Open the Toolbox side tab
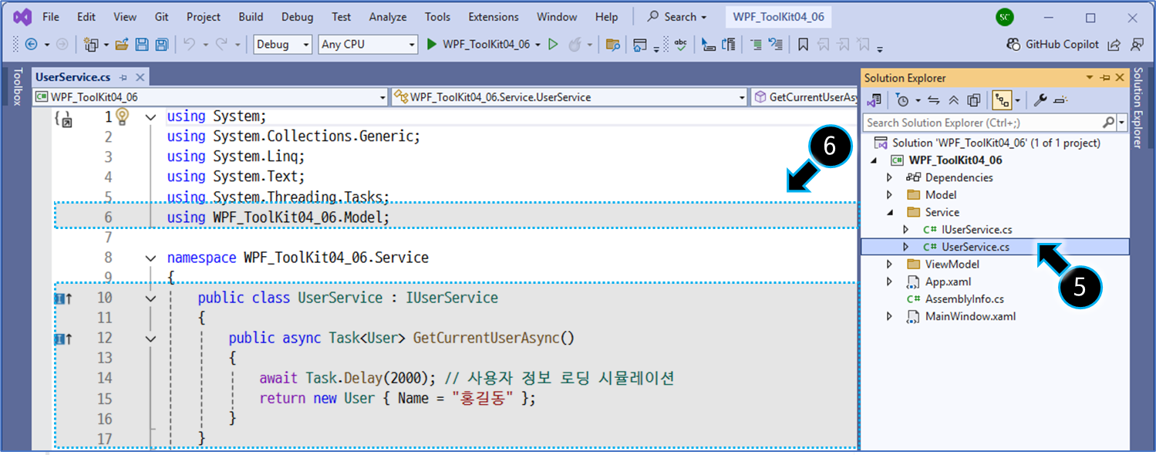This screenshot has width=1156, height=455. tap(19, 86)
